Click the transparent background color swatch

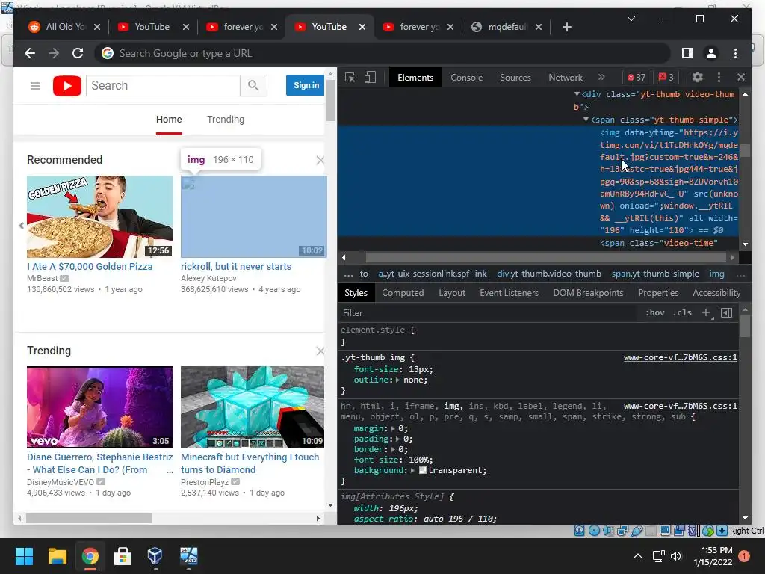click(423, 471)
